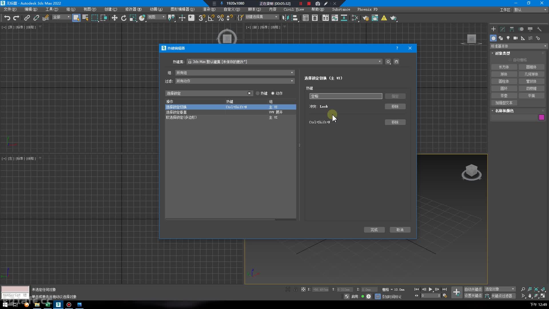Click the 取消 button
The width and height of the screenshot is (549, 309).
400,230
